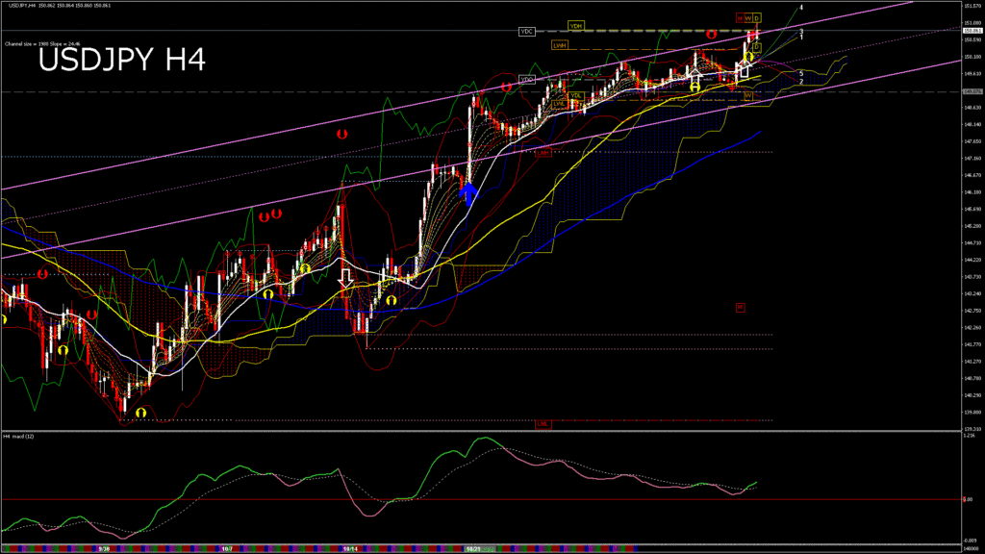Click the 145.200 price axis label
Viewport: 985px width, 554px height.
(972, 226)
